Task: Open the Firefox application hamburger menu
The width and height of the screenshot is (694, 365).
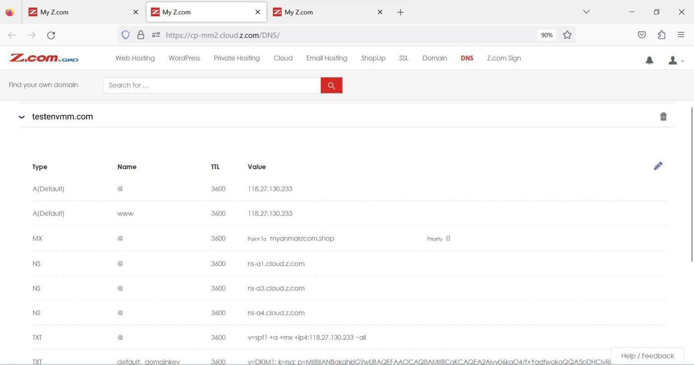Action: coord(681,35)
